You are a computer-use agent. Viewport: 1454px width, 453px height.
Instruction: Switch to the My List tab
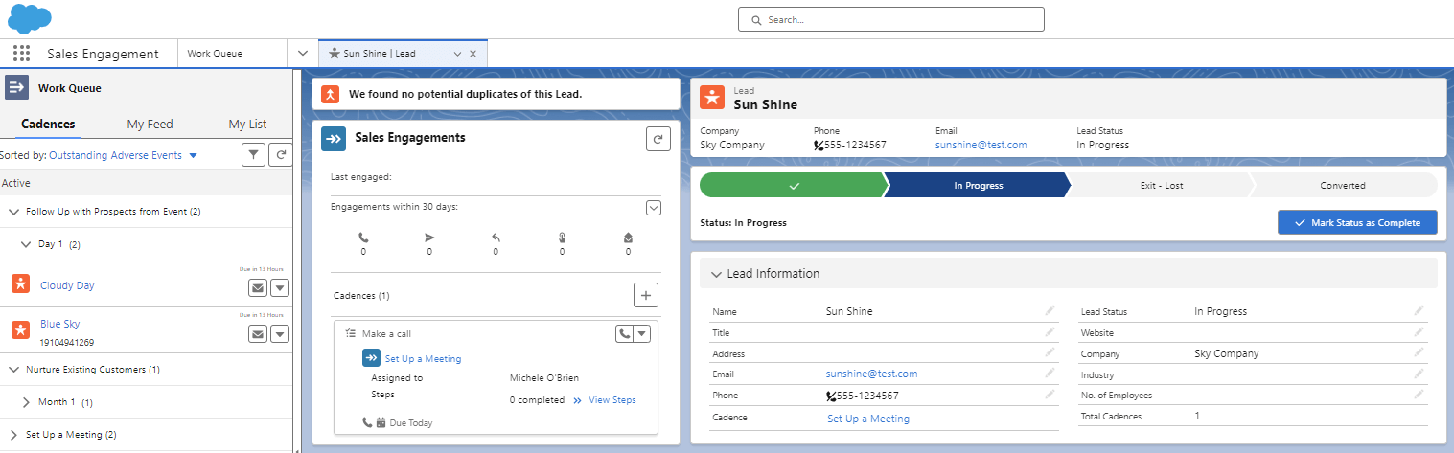point(247,124)
